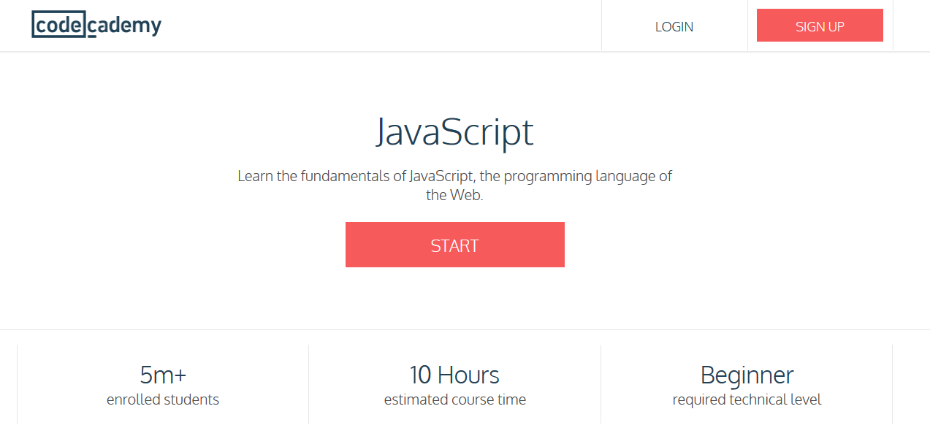Viewport: 930px width, 436px height.
Task: Click the Codecademy logo
Action: [96, 26]
